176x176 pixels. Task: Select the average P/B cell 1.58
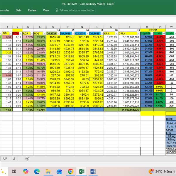click(7, 110)
